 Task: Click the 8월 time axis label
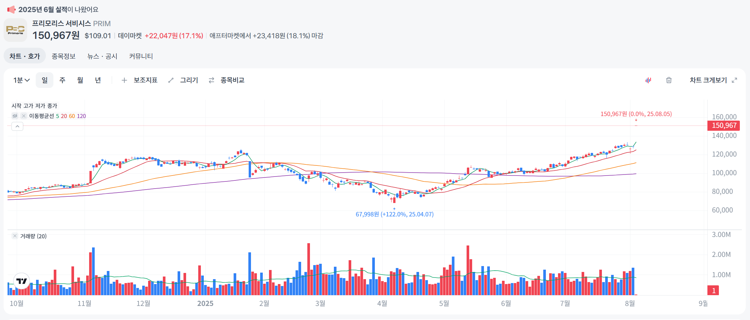[x=630, y=303]
